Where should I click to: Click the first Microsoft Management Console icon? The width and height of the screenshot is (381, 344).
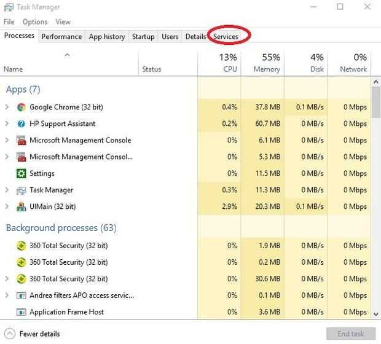pos(22,140)
